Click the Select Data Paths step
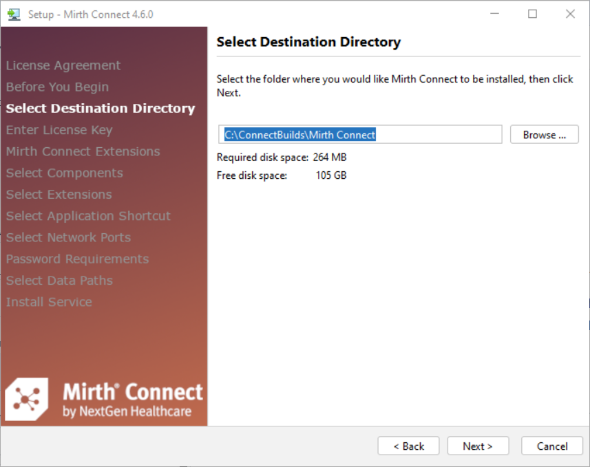 tap(59, 280)
